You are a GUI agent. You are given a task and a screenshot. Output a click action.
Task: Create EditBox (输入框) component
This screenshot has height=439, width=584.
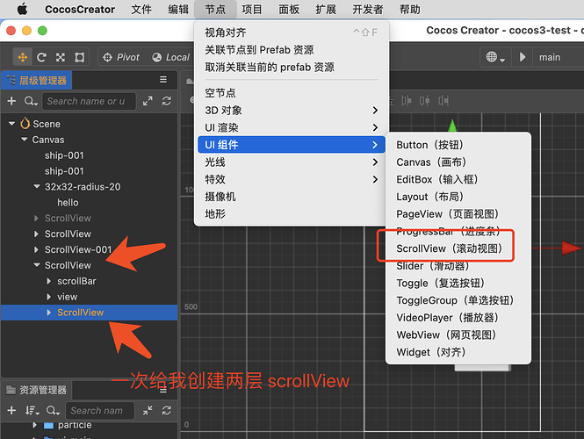(458, 179)
